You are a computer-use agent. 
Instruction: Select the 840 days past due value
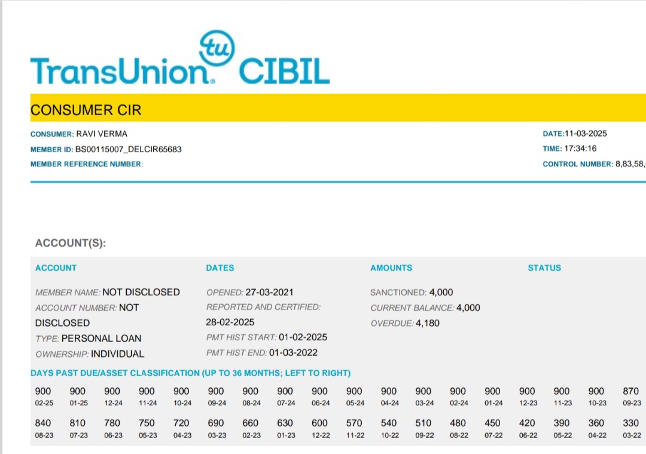(x=43, y=423)
